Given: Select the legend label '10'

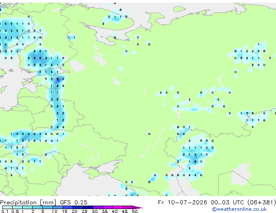Looking at the screenshot, I should (x=54, y=211).
